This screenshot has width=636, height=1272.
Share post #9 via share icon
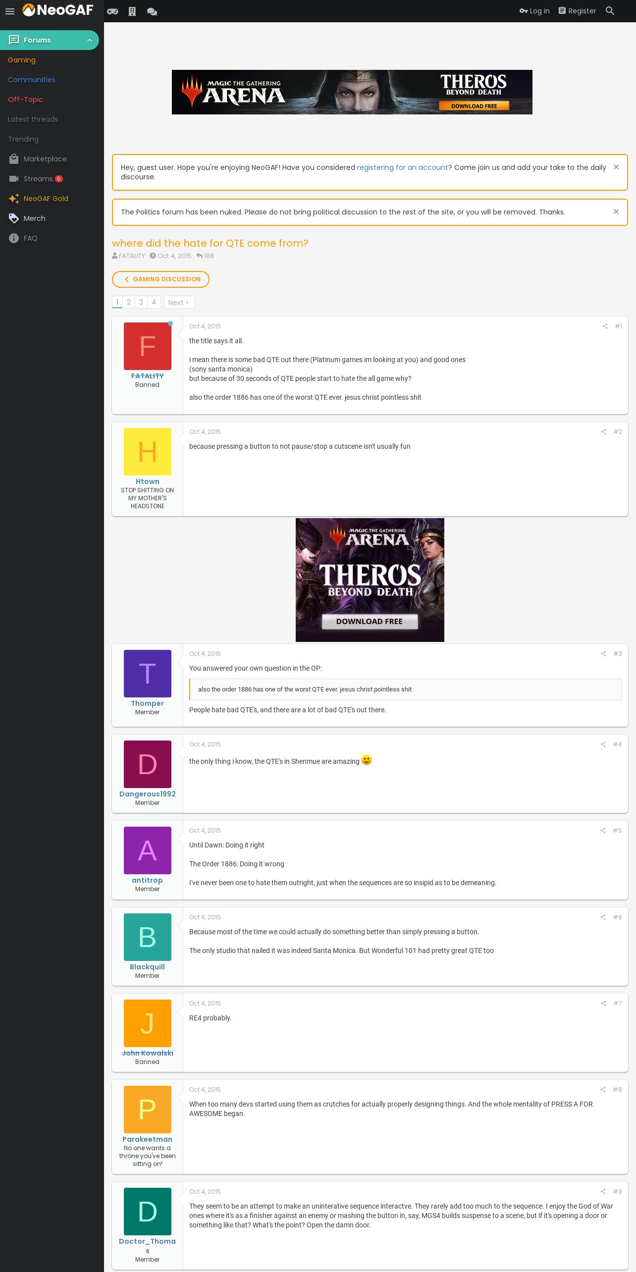603,1192
